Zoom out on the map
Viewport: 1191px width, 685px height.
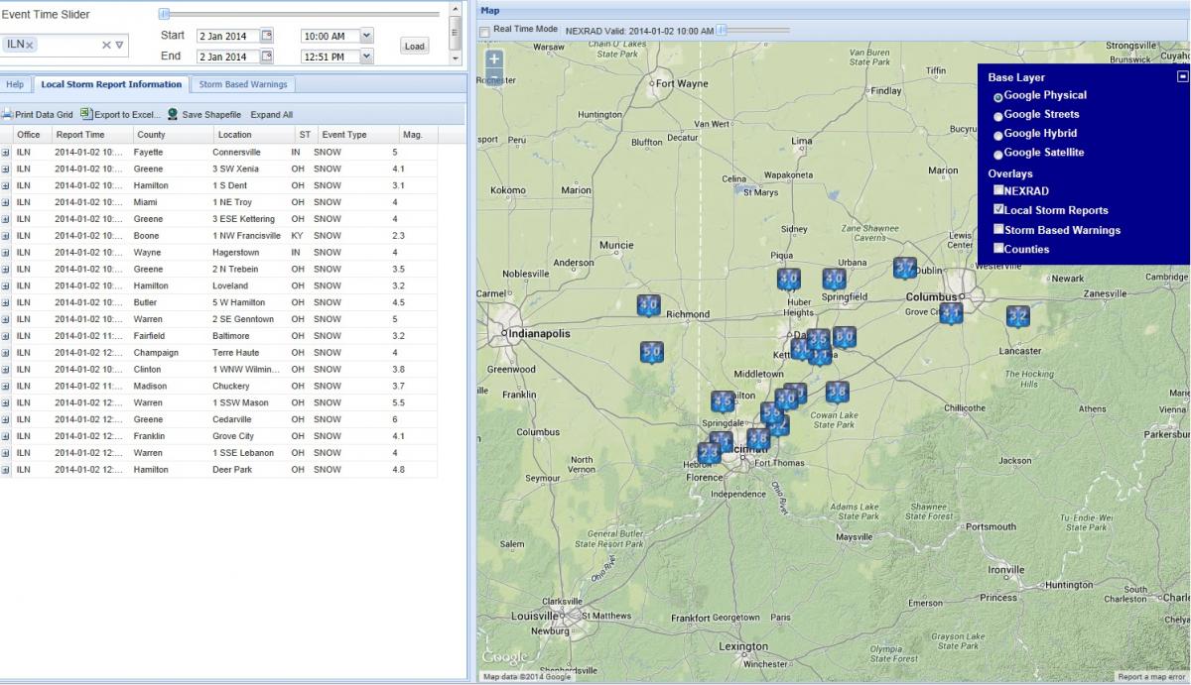pyautogui.click(x=494, y=77)
